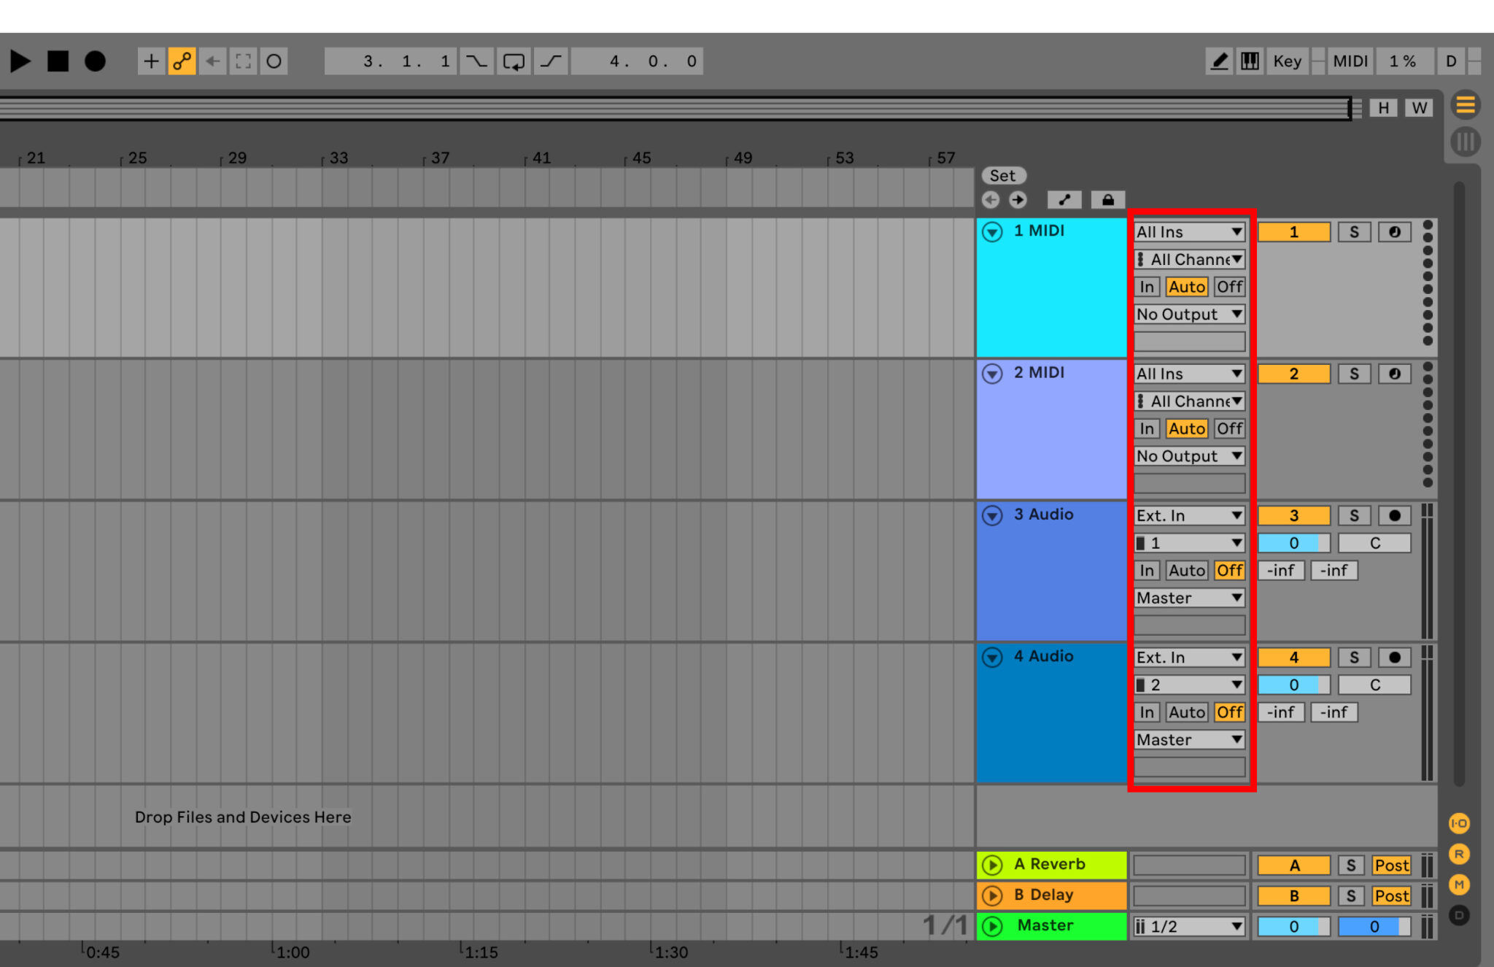Stop playback with the Stop button
The image size is (1494, 967).
(58, 61)
